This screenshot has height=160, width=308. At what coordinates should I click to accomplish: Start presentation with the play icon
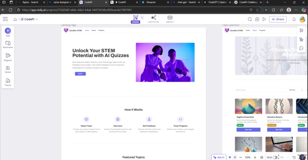point(264,19)
